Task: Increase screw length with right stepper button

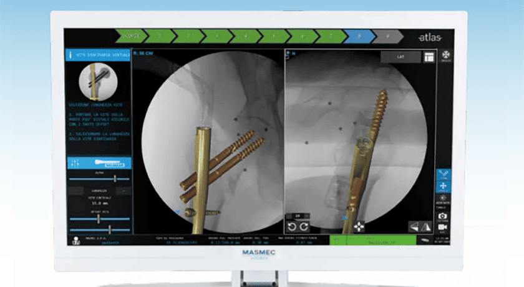Action: [x=124, y=191]
